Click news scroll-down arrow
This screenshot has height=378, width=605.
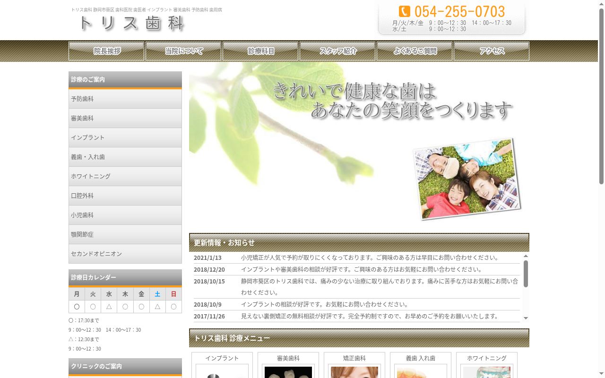coord(526,318)
